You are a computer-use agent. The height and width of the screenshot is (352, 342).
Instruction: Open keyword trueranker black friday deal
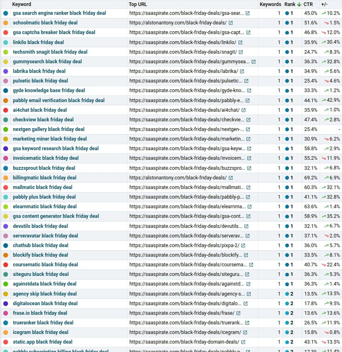point(43,323)
